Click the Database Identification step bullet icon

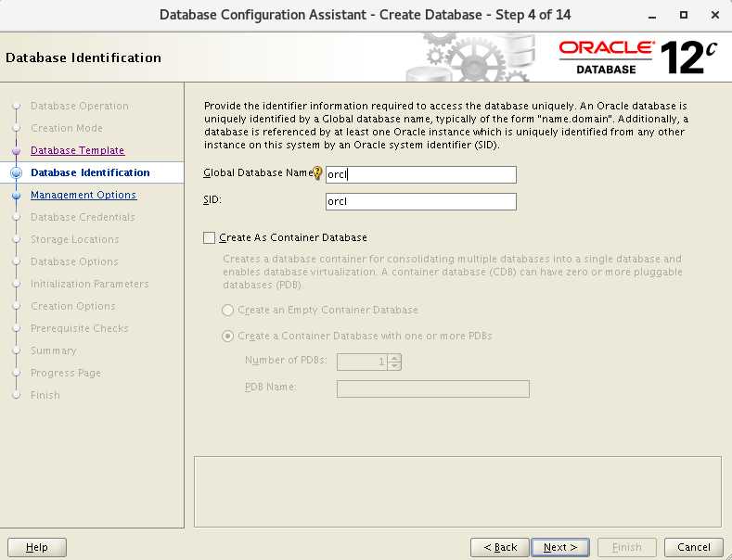(x=17, y=172)
